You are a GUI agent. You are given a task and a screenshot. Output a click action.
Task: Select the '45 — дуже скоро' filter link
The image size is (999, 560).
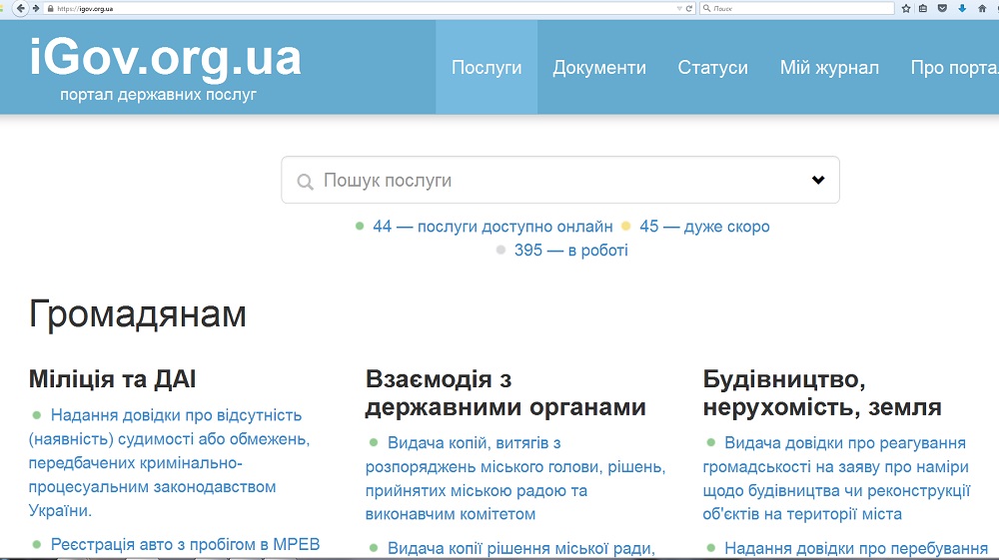(x=704, y=227)
